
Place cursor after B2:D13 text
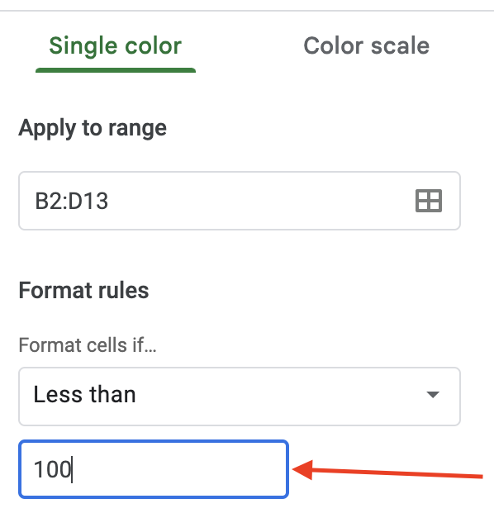click(109, 201)
